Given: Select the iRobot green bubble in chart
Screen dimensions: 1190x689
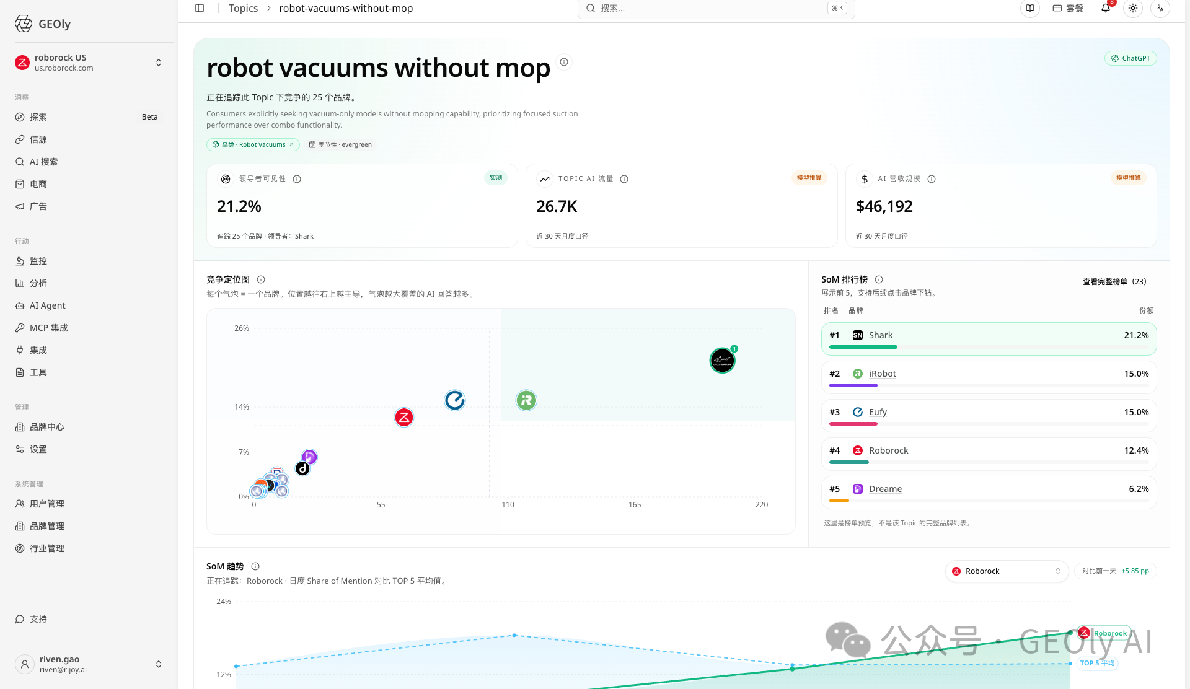Looking at the screenshot, I should coord(526,400).
